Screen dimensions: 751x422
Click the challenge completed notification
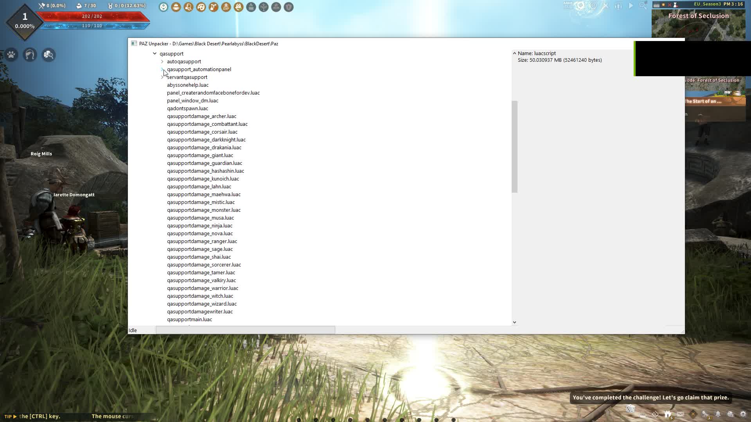(650, 397)
